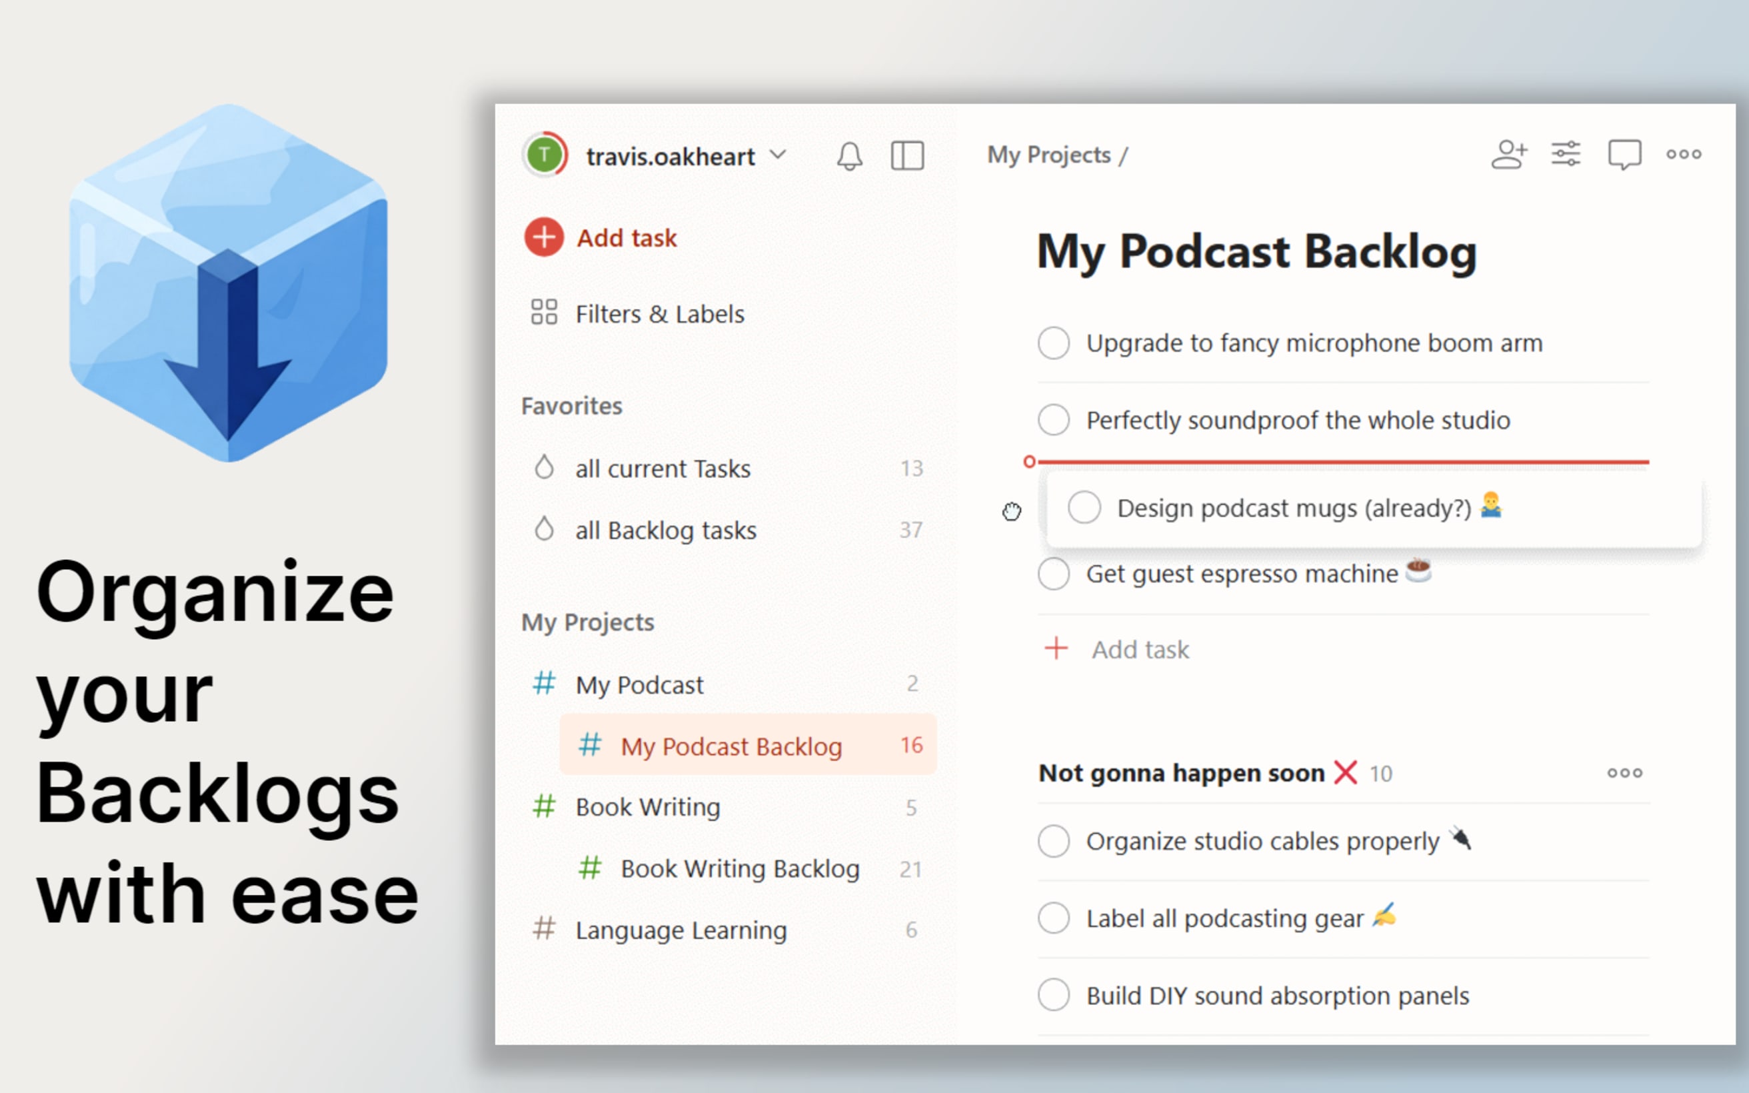
Task: Click the hash icon beside Book Writing Backlog
Action: click(590, 868)
